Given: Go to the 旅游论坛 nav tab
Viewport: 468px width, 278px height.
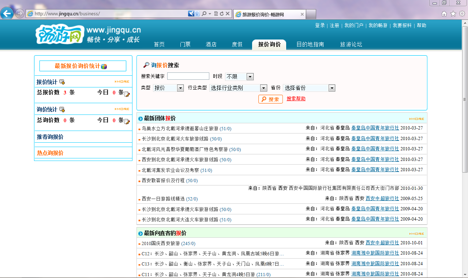Looking at the screenshot, I should [351, 44].
